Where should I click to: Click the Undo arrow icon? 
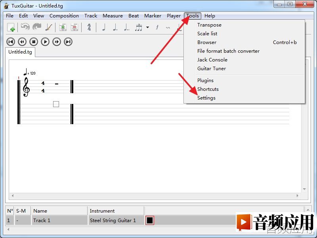point(25,27)
